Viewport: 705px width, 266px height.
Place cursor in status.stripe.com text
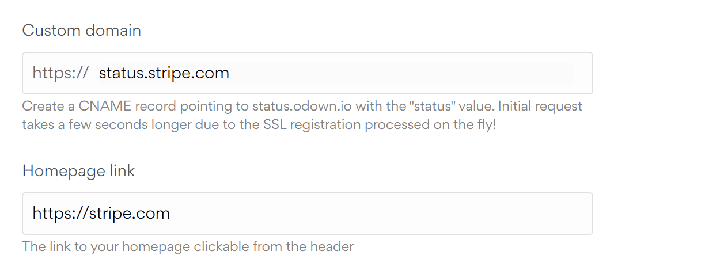click(x=164, y=73)
